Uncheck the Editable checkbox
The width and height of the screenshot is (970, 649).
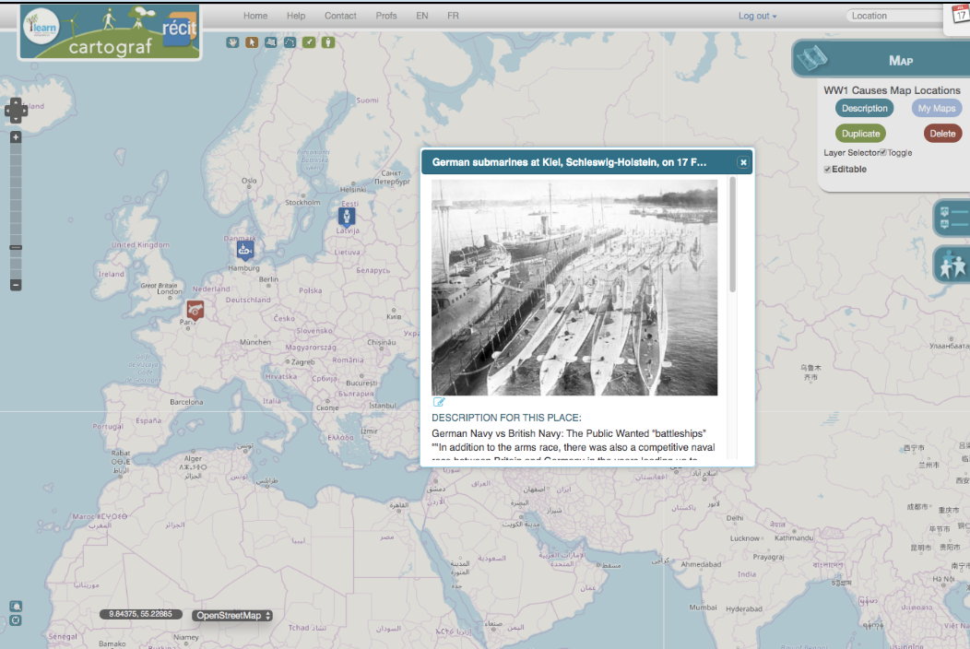(x=827, y=169)
